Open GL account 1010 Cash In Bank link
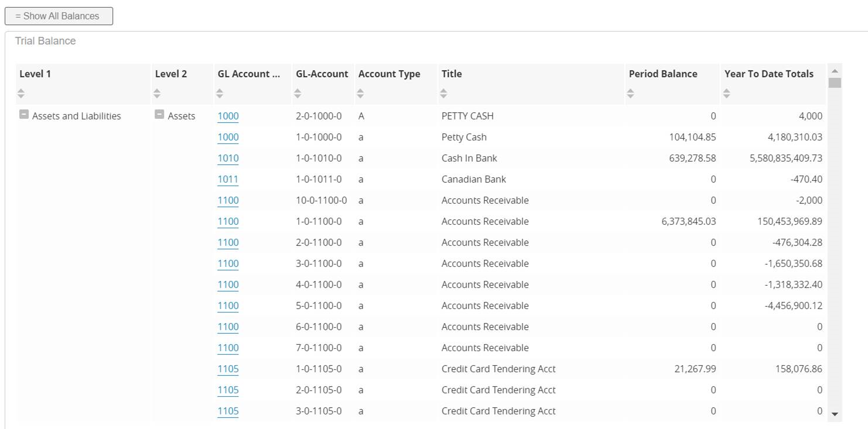This screenshot has width=868, height=429. pos(228,158)
